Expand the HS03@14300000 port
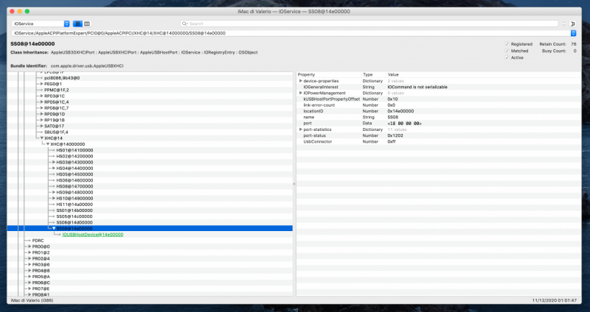The width and height of the screenshot is (590, 312). coord(54,162)
